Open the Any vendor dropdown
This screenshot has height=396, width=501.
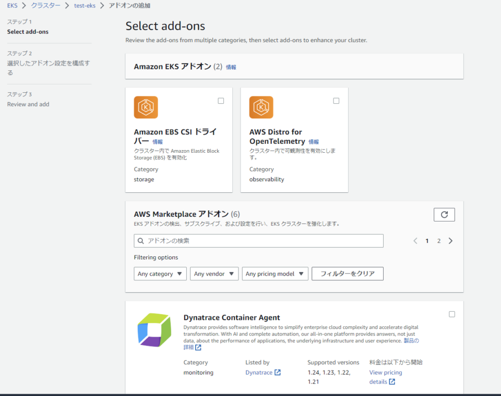click(x=214, y=274)
